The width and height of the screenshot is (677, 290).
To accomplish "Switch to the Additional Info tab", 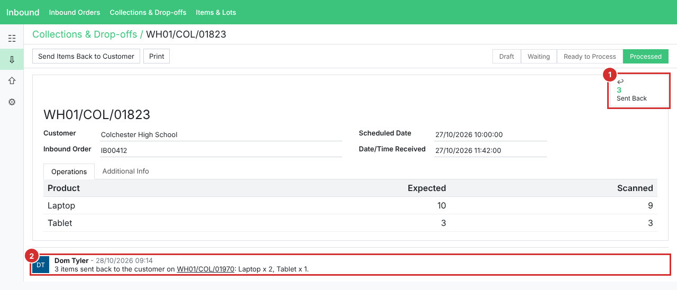I will (125, 171).
